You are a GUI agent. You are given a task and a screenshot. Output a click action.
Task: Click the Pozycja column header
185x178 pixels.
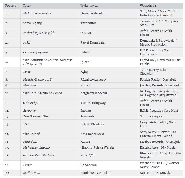(11, 6)
